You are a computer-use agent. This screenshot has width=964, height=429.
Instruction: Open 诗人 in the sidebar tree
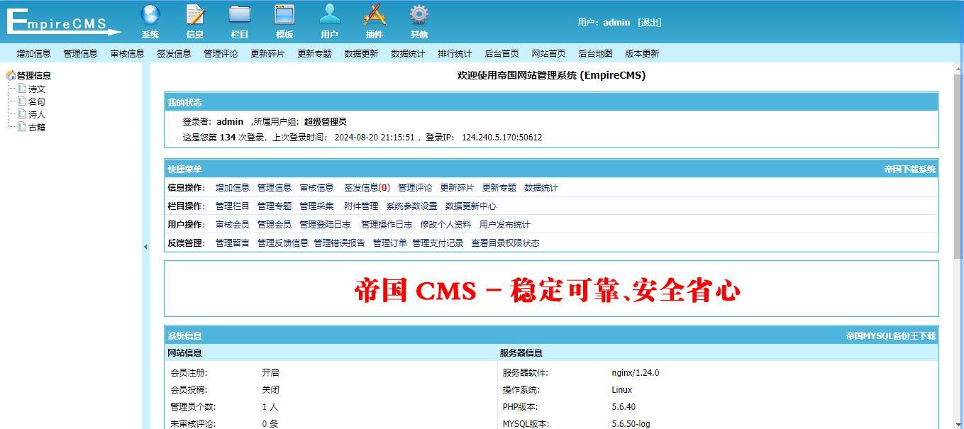tap(37, 115)
